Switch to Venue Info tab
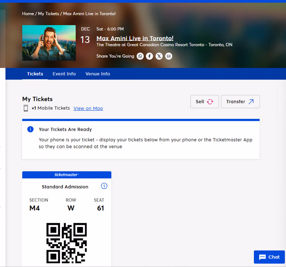 tap(98, 74)
